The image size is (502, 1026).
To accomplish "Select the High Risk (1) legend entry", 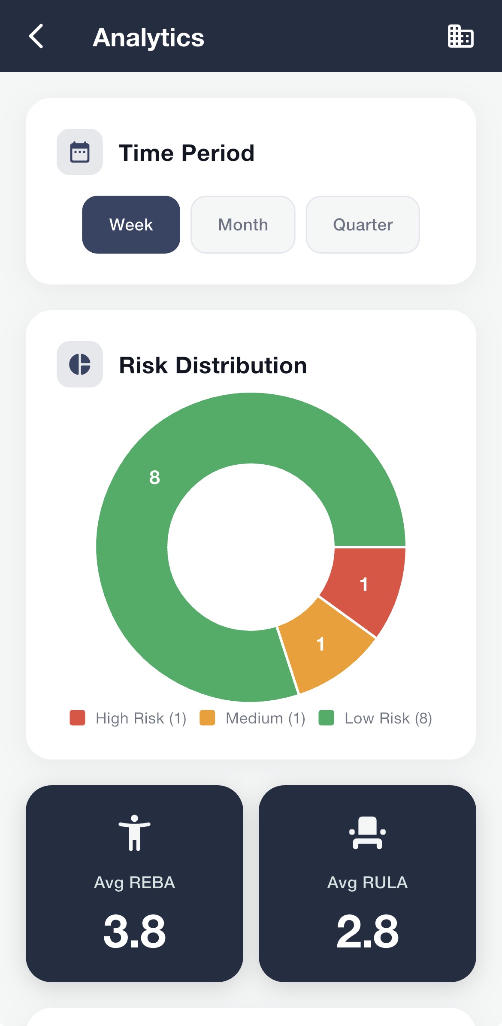I will (x=142, y=718).
